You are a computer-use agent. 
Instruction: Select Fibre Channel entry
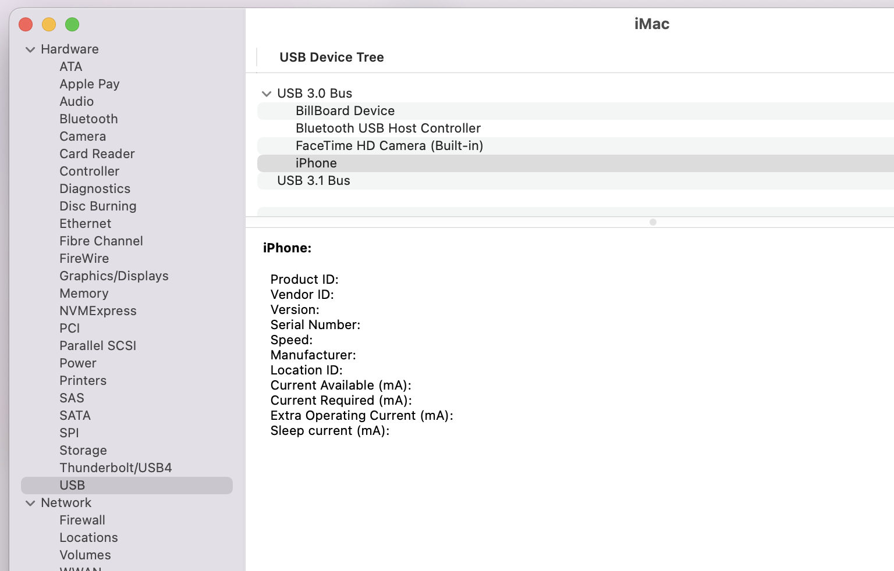coord(101,241)
